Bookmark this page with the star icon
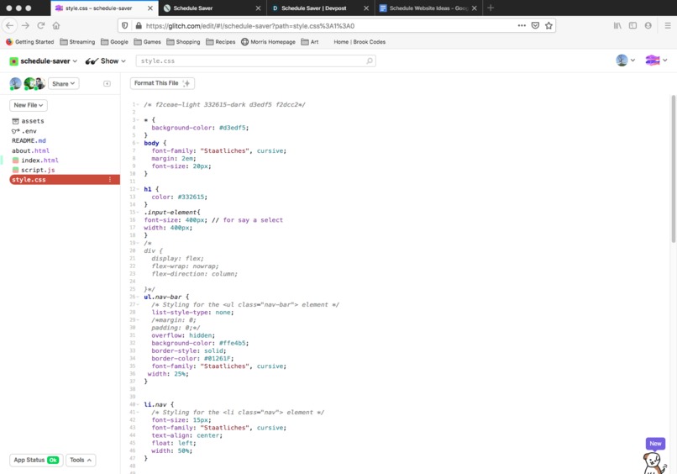This screenshot has height=474, width=677. tap(548, 25)
